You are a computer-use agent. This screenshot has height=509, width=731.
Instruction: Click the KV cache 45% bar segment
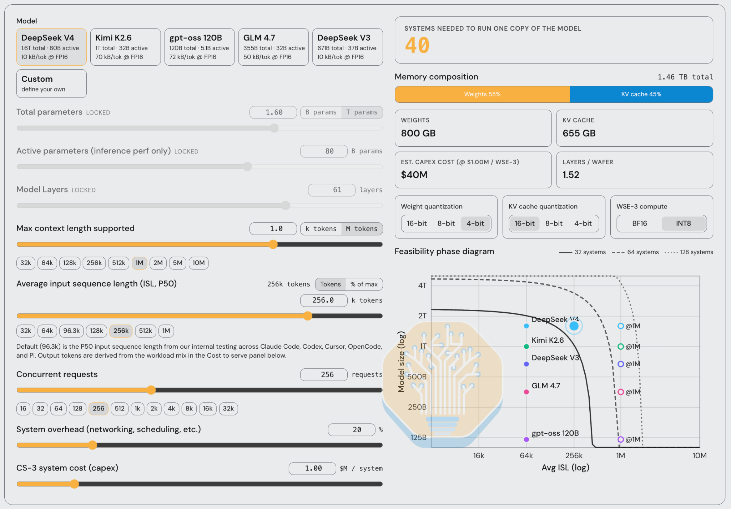tap(641, 94)
